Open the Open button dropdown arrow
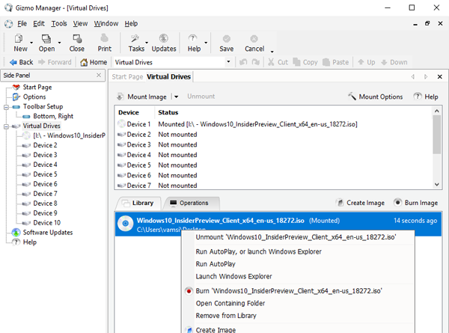Screen dimensions: 449x333 click(x=59, y=43)
